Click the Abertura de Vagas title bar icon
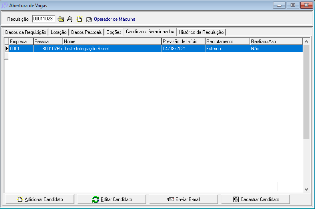 click(x=4, y=6)
